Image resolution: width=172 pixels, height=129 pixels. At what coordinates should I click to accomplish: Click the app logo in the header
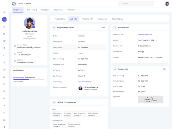click(x=14, y=4)
